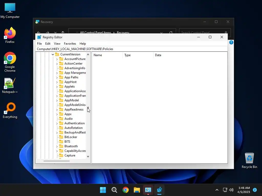The height and width of the screenshot is (196, 262).
Task: Expand the App Paths key
Action: click(57, 78)
